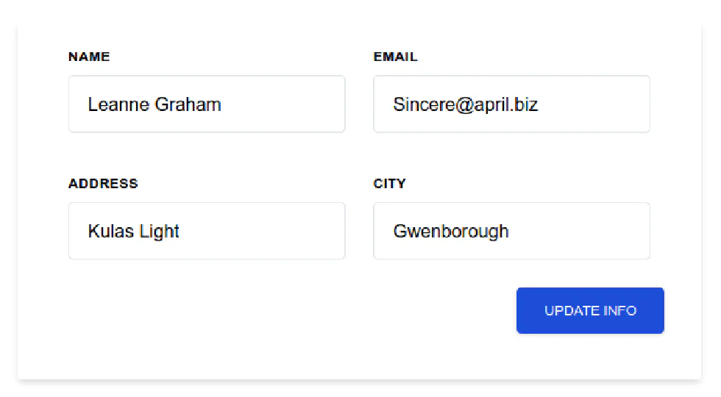Click "april.biz" in the Email field

[505, 104]
